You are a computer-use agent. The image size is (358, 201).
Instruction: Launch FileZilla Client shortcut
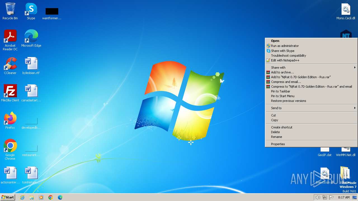10,93
